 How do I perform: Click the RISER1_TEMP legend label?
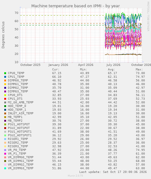18,139
